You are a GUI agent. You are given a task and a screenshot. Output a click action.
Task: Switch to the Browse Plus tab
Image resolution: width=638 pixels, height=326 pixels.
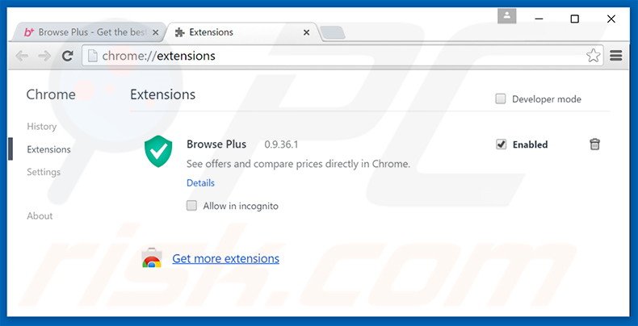[89, 32]
